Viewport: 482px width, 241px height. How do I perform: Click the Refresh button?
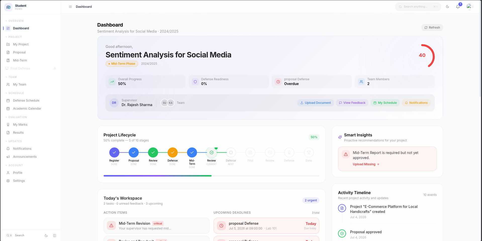tap(432, 28)
